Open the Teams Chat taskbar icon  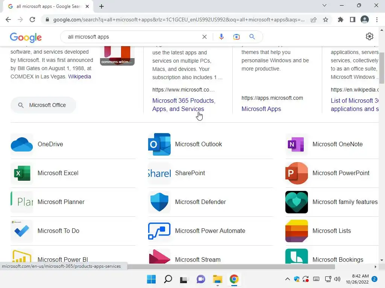201,279
